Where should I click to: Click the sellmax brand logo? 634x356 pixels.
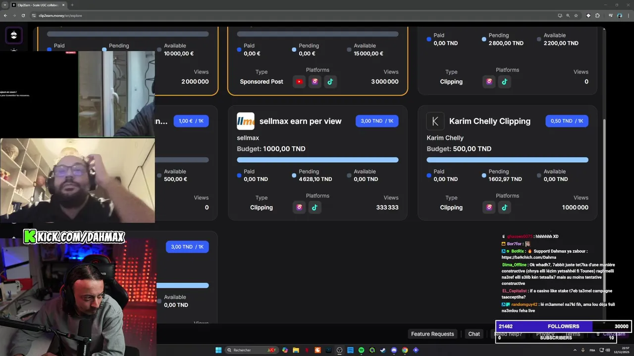coord(246,121)
